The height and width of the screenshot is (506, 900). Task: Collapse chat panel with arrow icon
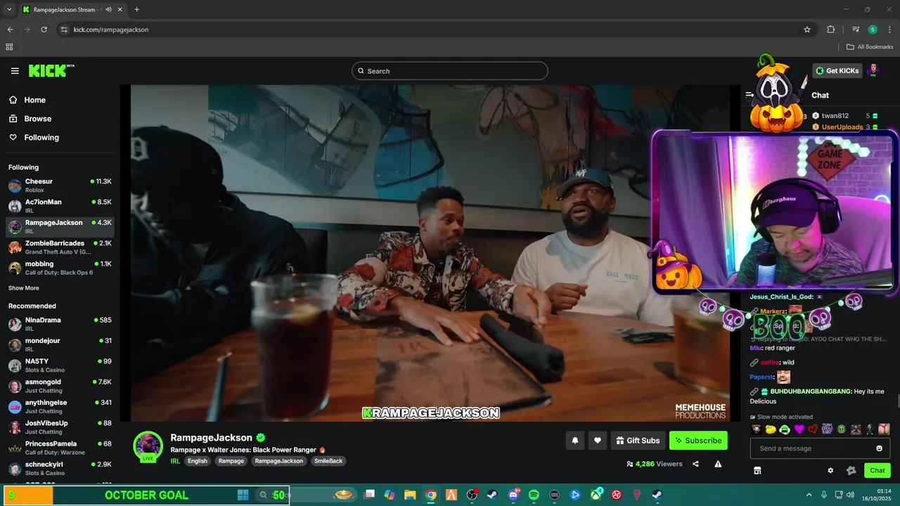[x=750, y=95]
